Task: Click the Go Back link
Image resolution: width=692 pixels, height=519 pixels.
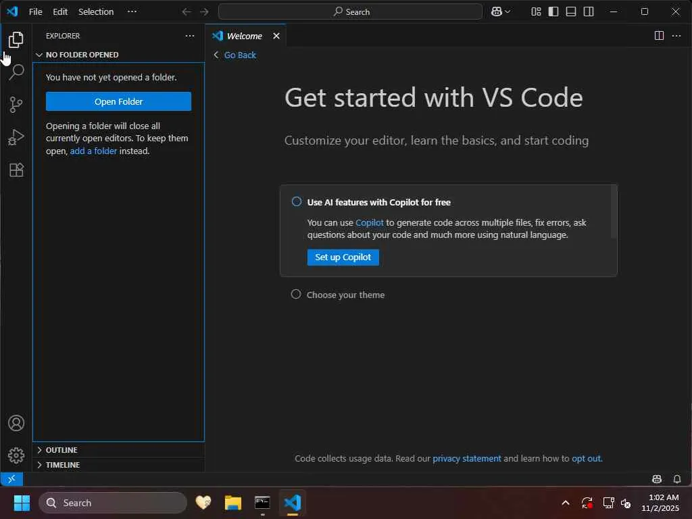Action: [x=234, y=55]
